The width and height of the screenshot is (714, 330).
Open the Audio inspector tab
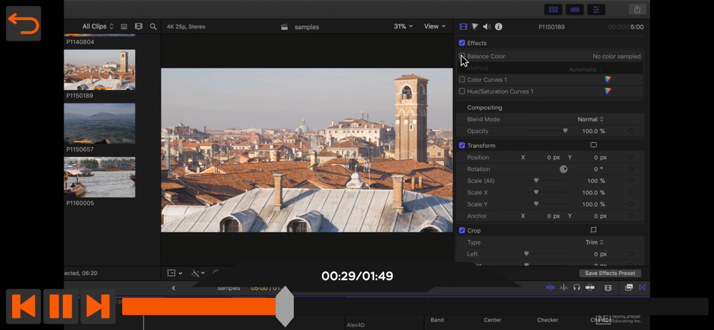coord(487,27)
